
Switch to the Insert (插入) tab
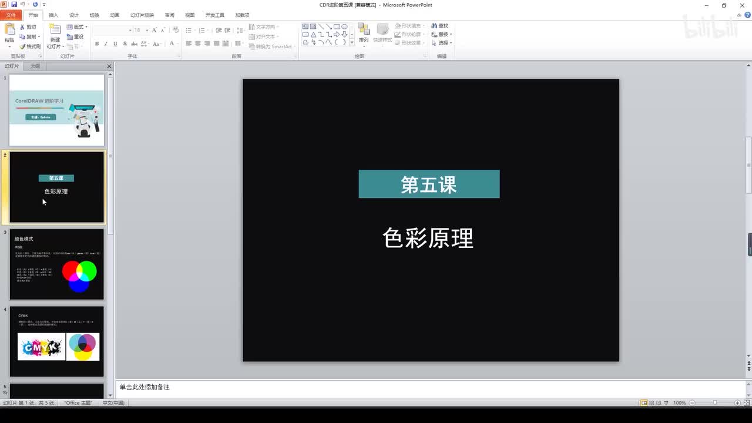(53, 15)
